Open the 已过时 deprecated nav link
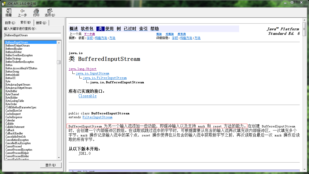Image resolution: width=309 pixels, height=174 pixels. coord(130,29)
